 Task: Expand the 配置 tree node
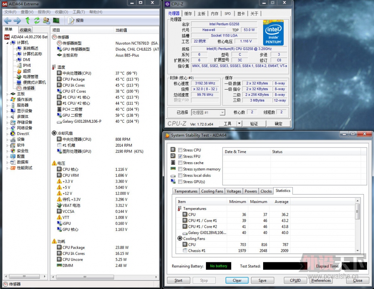7,157
